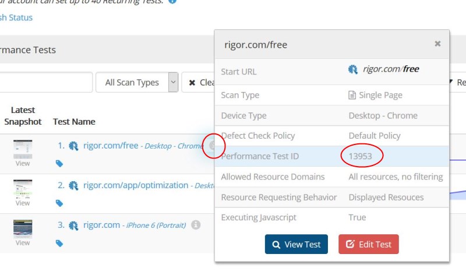
Task: Click the Test Name column header
Action: click(74, 122)
